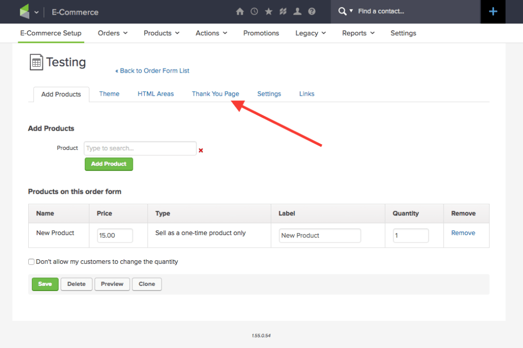523x348 pixels.
Task: Click the Price field showing 15.00
Action: [x=115, y=235]
